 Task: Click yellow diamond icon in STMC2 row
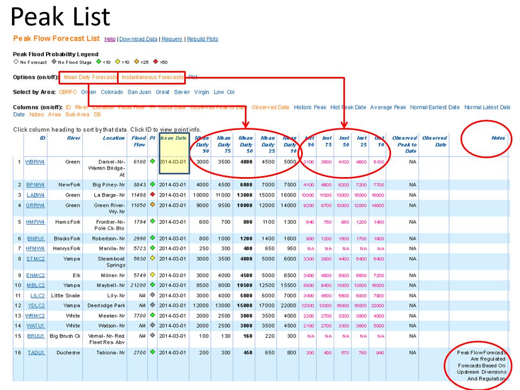point(153,258)
